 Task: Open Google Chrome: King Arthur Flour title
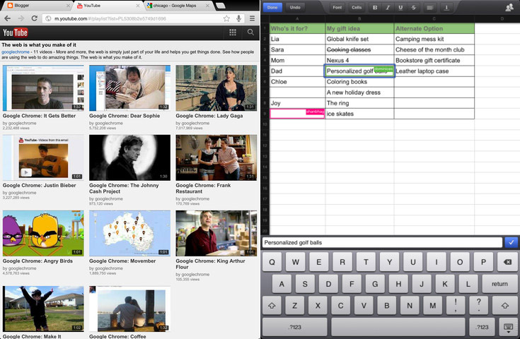[x=210, y=264]
